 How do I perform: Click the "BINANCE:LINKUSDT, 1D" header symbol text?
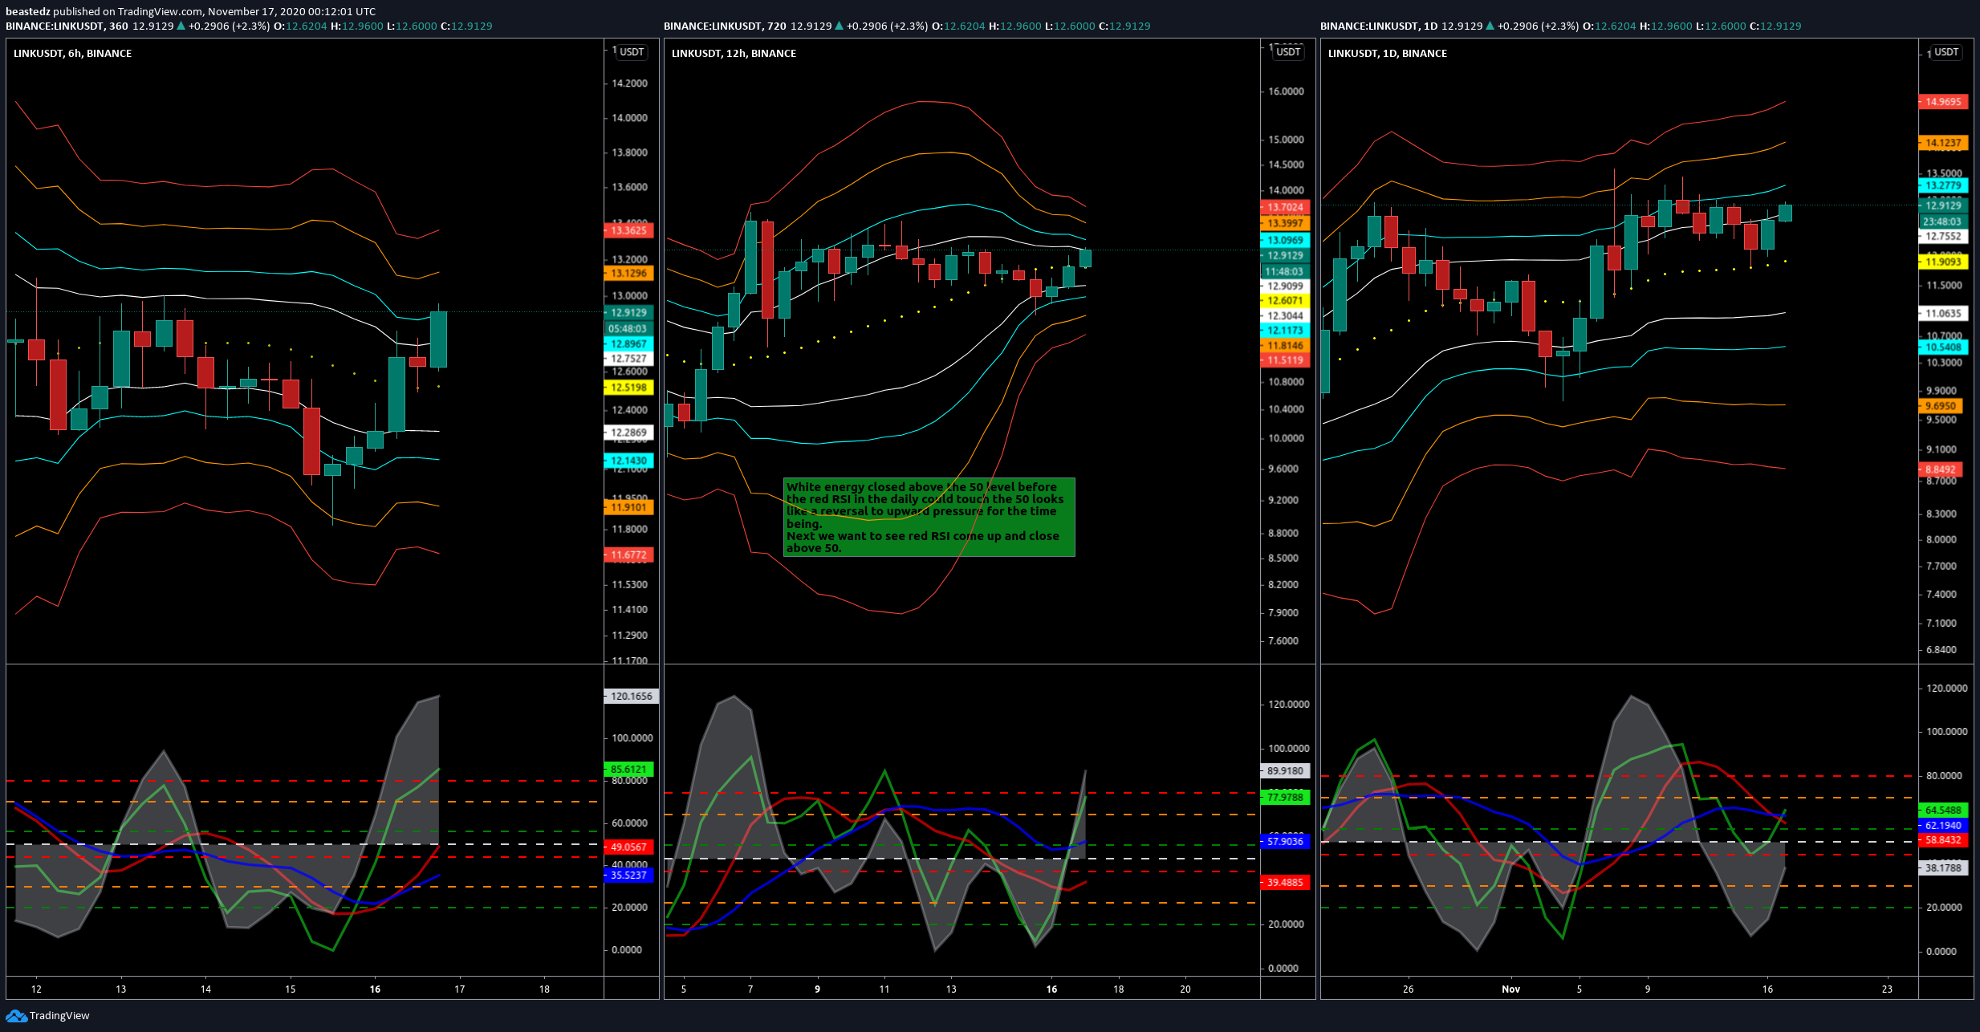point(1379,26)
